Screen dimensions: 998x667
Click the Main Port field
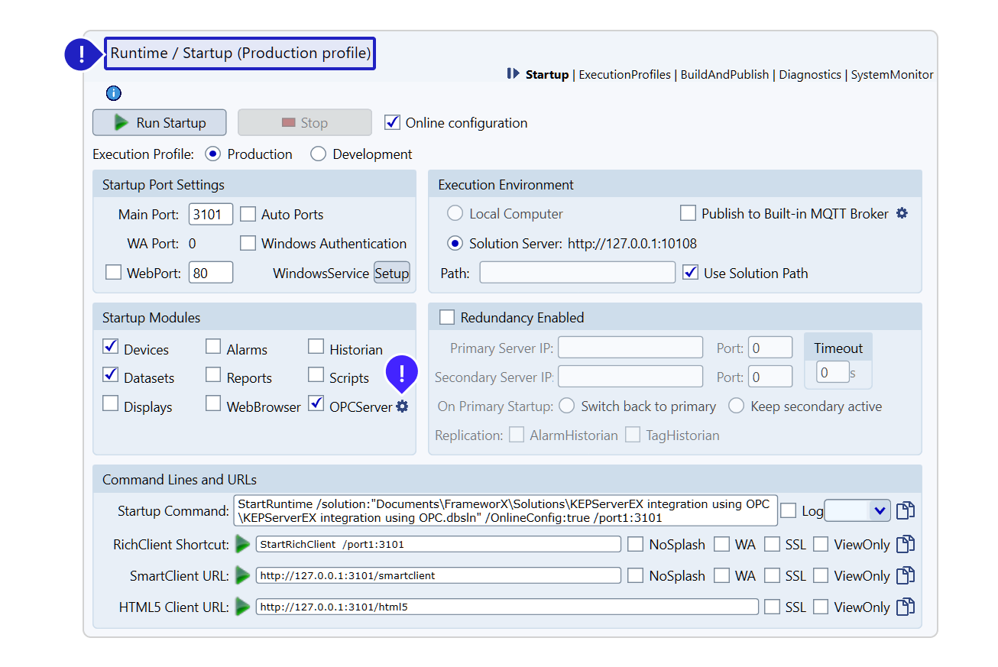pyautogui.click(x=211, y=215)
